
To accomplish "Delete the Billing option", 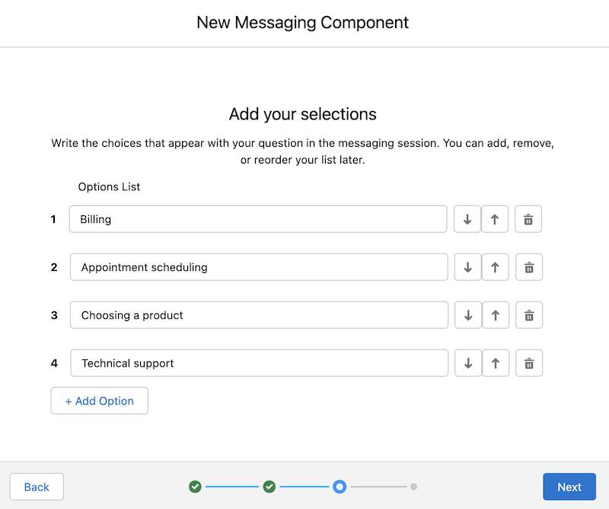I will [x=528, y=218].
